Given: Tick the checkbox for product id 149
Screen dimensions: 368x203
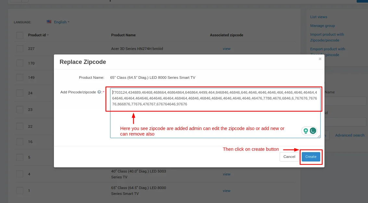Looking at the screenshot, I should [x=20, y=78].
